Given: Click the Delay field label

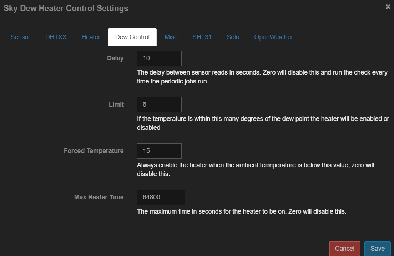Looking at the screenshot, I should tap(115, 58).
